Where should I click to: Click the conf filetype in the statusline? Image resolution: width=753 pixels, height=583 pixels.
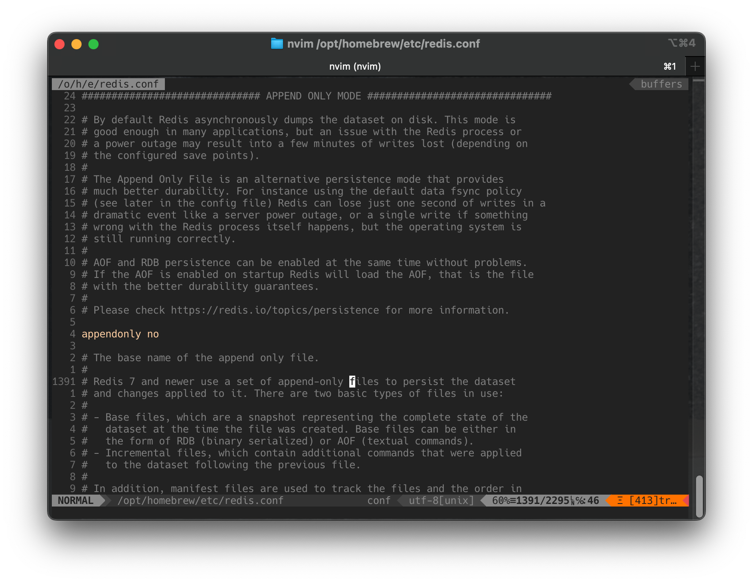tap(379, 501)
